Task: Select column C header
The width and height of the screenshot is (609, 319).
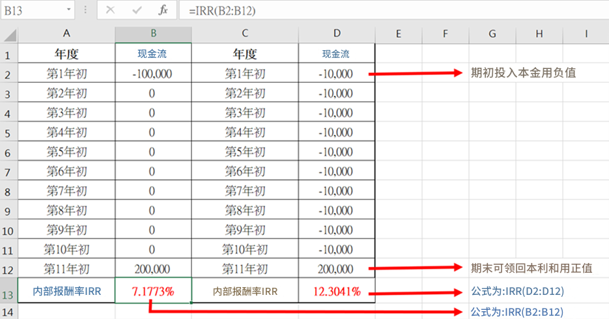Action: [x=245, y=34]
